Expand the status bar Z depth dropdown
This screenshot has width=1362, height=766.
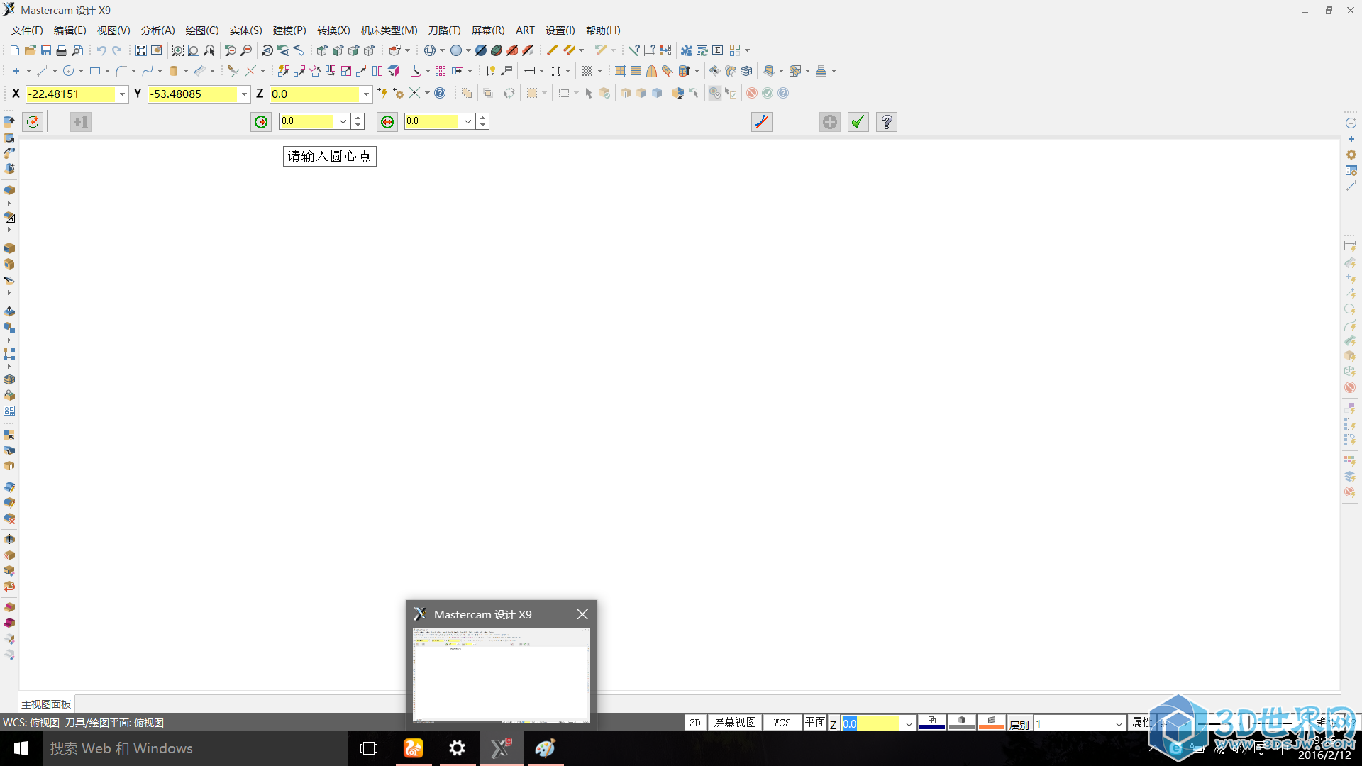tap(908, 723)
